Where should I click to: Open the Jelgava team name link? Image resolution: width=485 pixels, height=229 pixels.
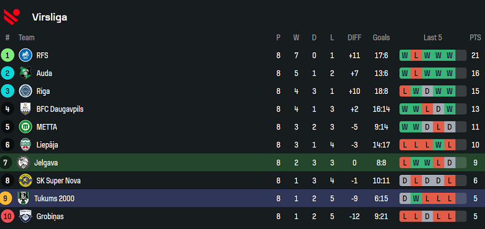point(46,163)
